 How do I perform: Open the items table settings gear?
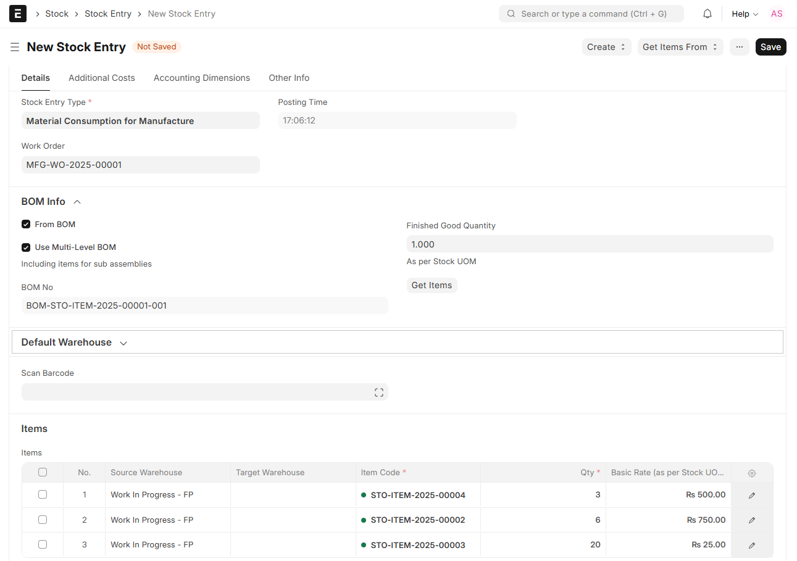click(751, 473)
